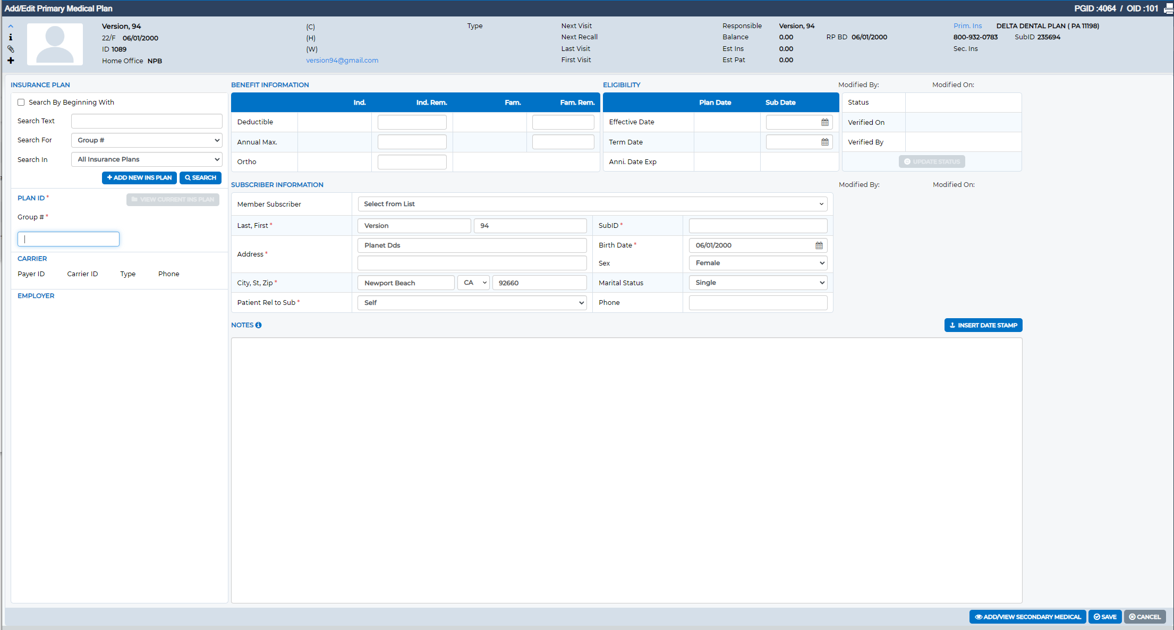Click the patient info icon
The height and width of the screenshot is (630, 1174).
11,37
